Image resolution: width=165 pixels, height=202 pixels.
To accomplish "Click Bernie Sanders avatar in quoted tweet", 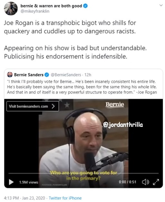I will [10, 75].
